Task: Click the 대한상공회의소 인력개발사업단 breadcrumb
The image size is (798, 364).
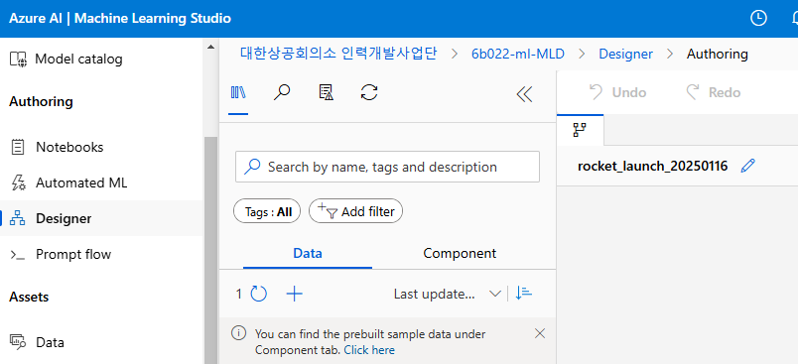Action: coord(338,54)
